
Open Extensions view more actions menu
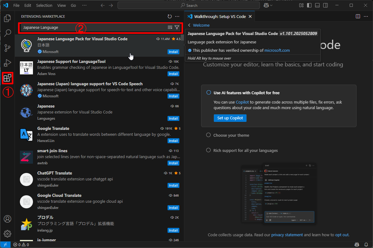coord(177,16)
